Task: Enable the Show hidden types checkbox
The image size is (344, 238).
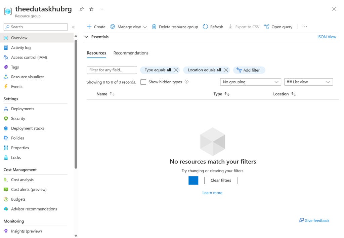Action: [143, 82]
